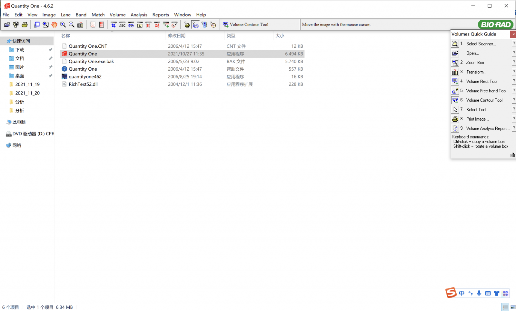Open the Analysis menu

139,15
